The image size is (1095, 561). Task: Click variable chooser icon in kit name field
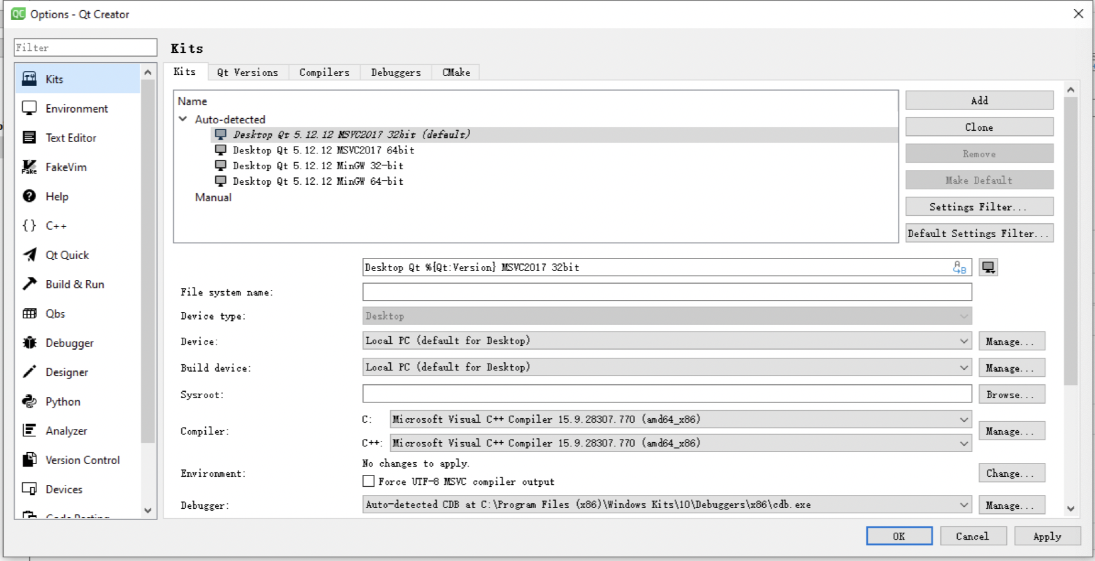[959, 267]
